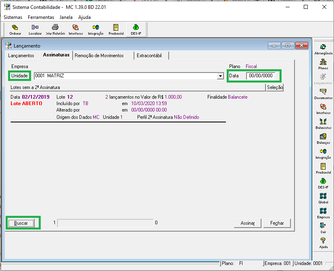Click Integração icon in right sidebar
The width and height of the screenshot is (334, 271).
click(x=323, y=153)
